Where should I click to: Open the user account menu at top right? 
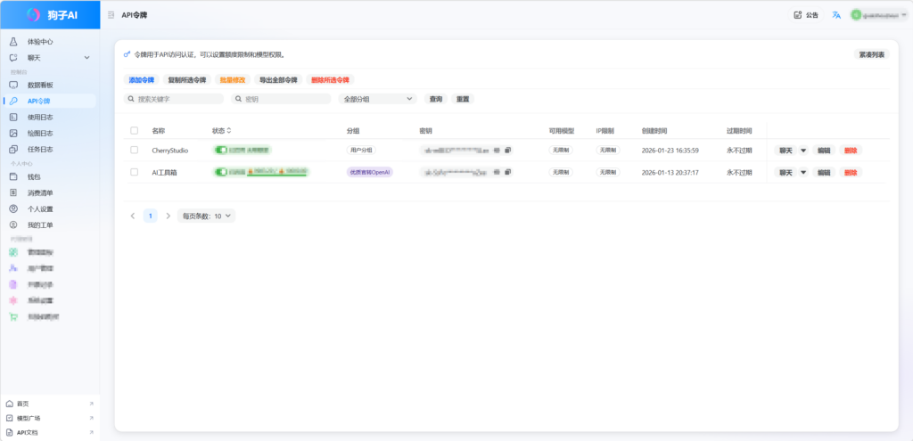coord(879,15)
